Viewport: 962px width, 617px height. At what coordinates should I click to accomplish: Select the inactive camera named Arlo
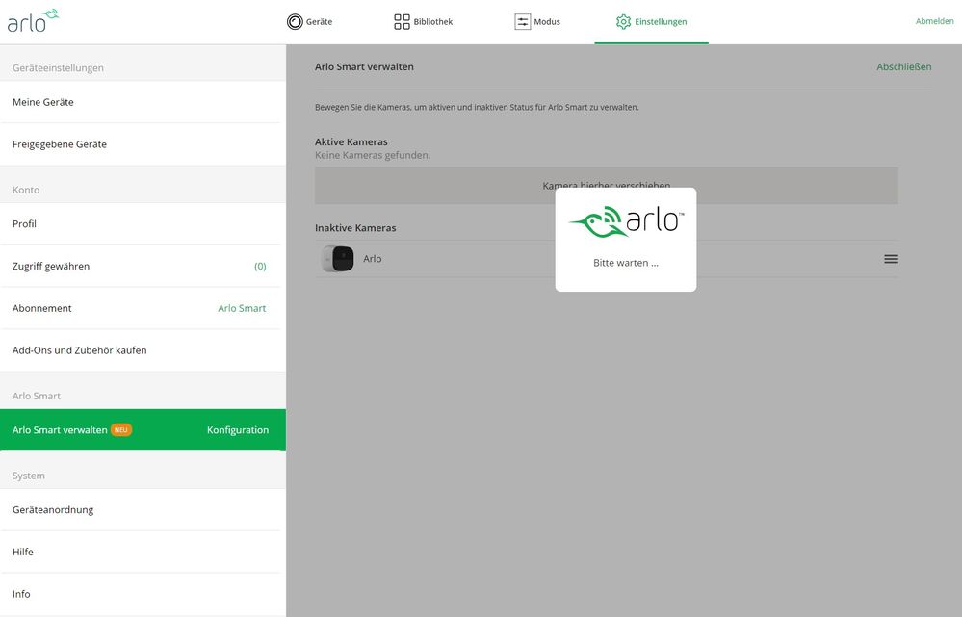606,259
